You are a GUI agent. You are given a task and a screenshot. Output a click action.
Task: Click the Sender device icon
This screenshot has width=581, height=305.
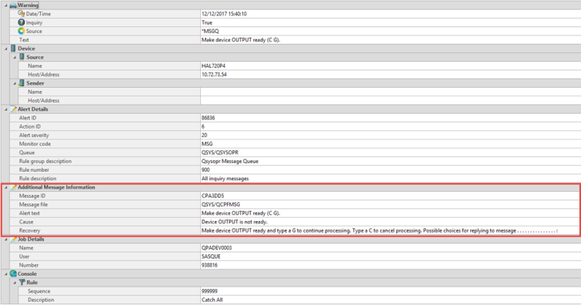pos(22,82)
